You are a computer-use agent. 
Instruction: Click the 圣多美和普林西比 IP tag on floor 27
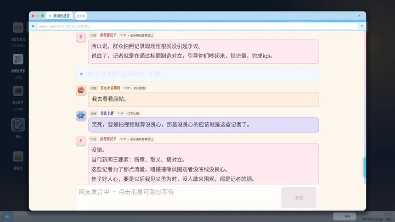[137, 35]
